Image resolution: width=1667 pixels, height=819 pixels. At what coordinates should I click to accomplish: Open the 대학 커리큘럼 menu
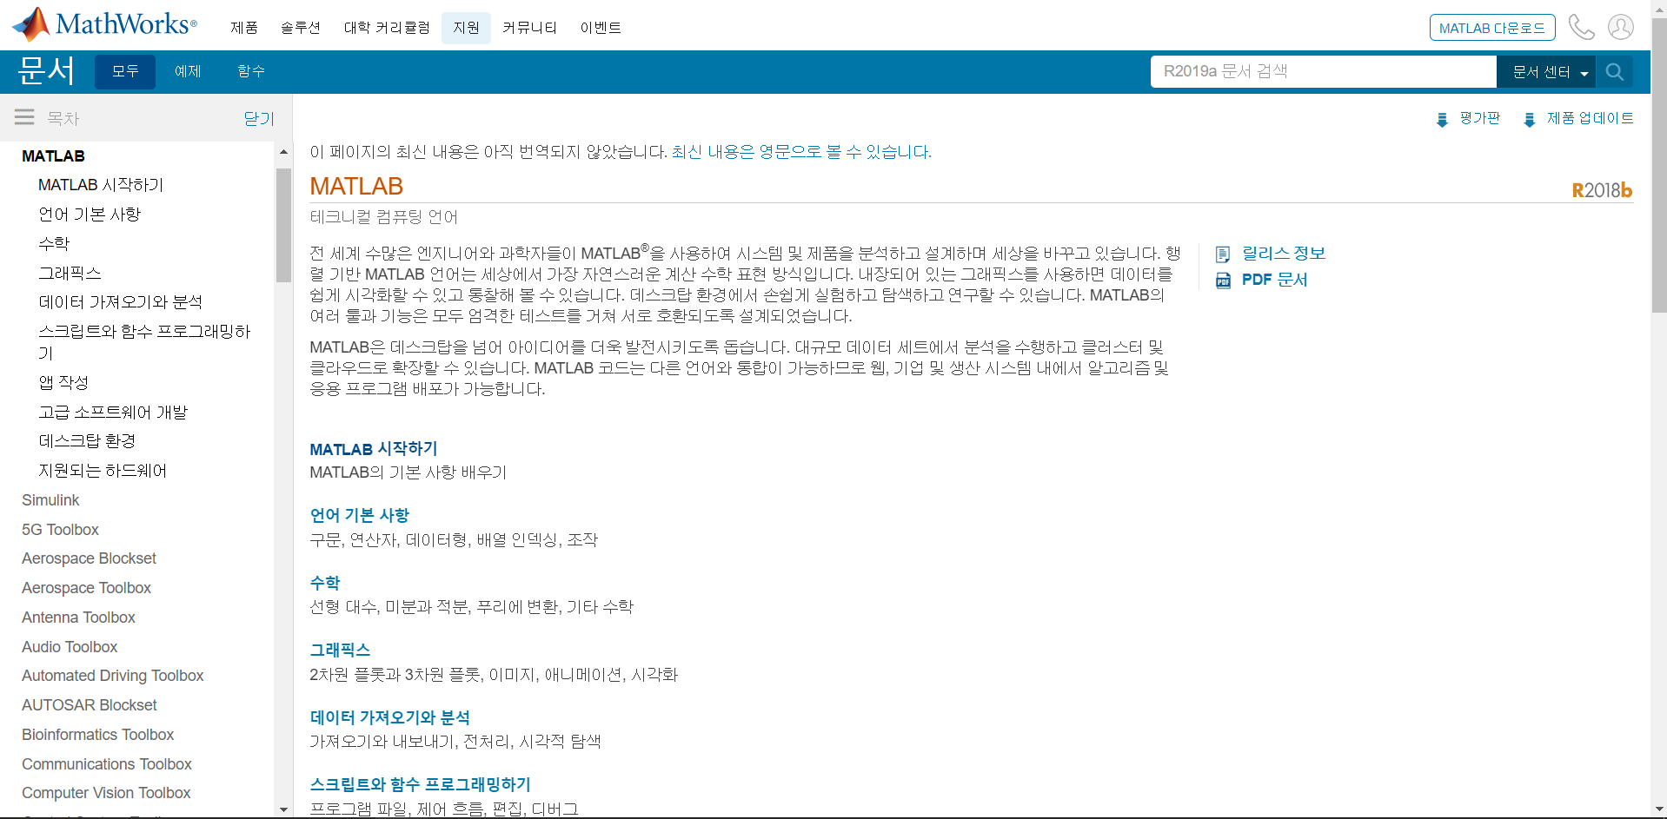[x=387, y=28]
